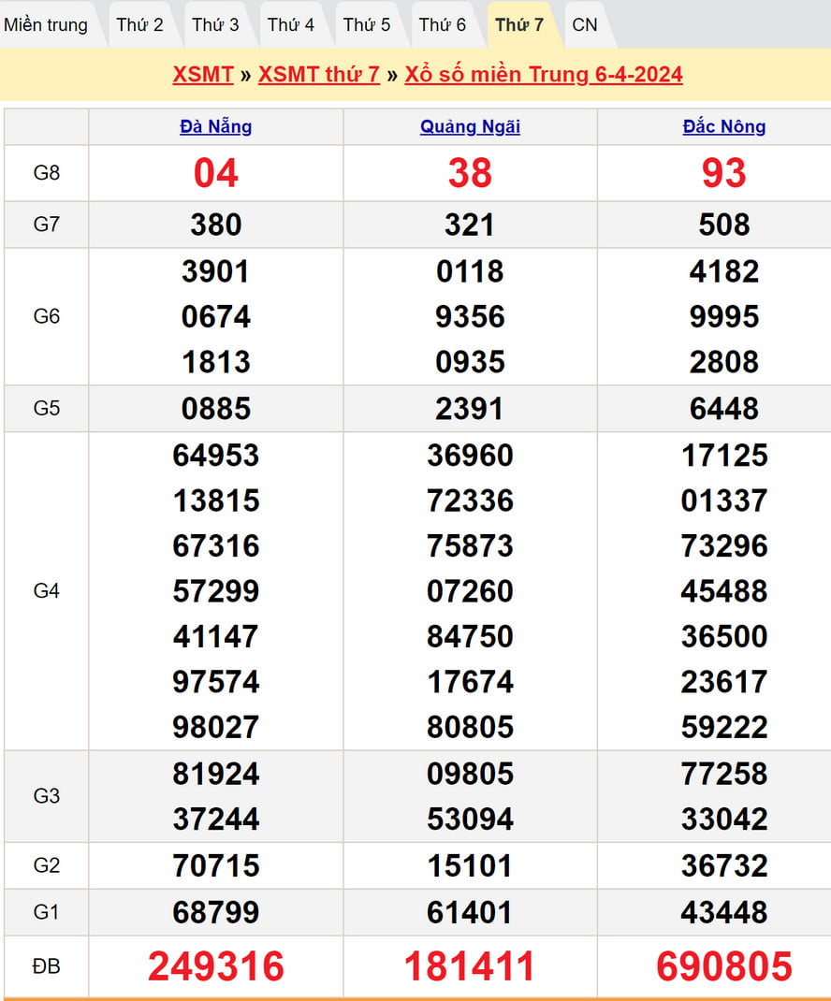Select the active Thứ 7 tab
831x1001 pixels.
(518, 25)
